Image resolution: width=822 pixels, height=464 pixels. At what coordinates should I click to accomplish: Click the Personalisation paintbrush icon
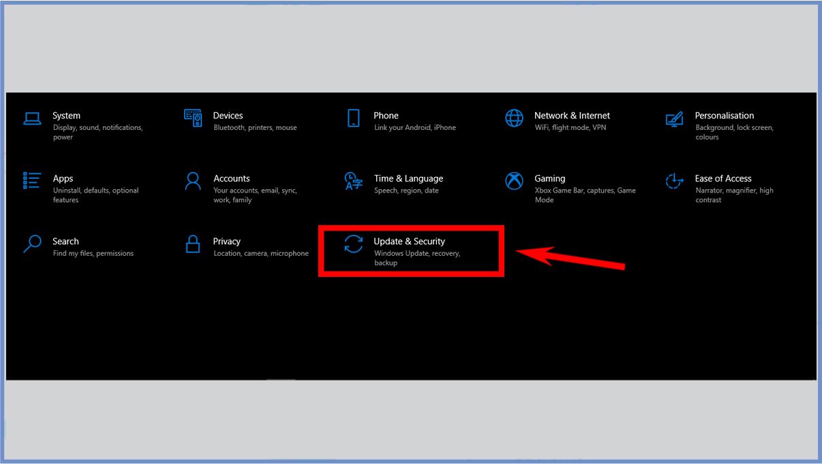(674, 119)
